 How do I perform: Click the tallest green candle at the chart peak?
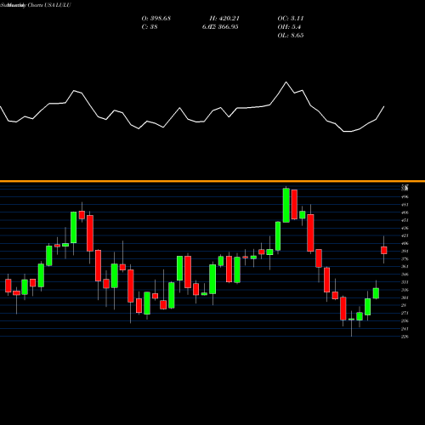tap(286, 205)
